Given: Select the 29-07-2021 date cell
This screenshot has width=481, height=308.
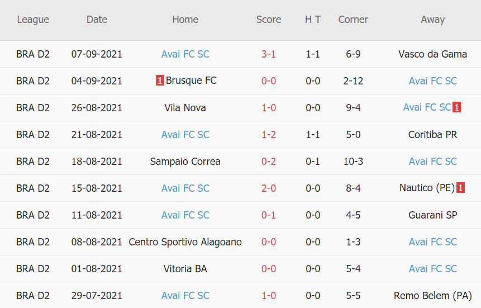Looking at the screenshot, I should click(x=97, y=296).
